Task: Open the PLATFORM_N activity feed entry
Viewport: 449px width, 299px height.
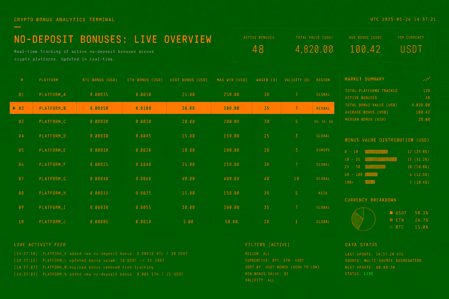Action: pyautogui.click(x=99, y=274)
